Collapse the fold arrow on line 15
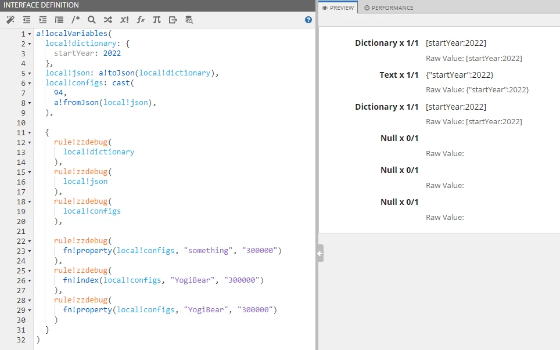Image resolution: width=560 pixels, height=350 pixels. [30, 172]
